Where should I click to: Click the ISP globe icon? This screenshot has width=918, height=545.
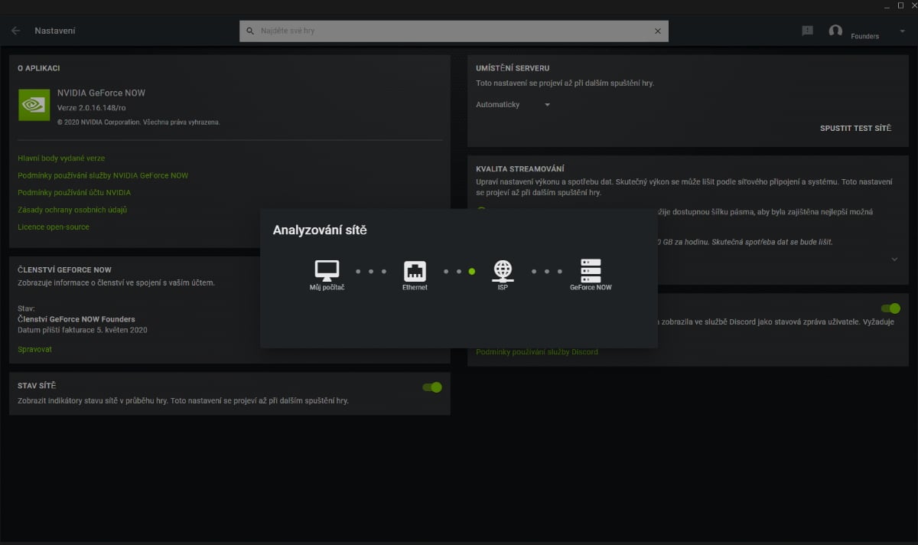(x=503, y=269)
